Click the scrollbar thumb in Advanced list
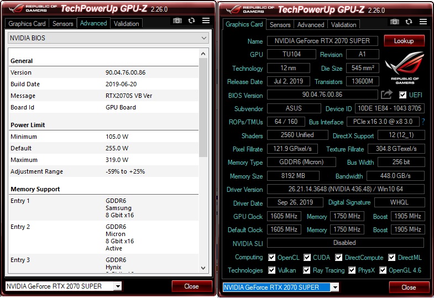434x298 pixels. click(x=203, y=107)
